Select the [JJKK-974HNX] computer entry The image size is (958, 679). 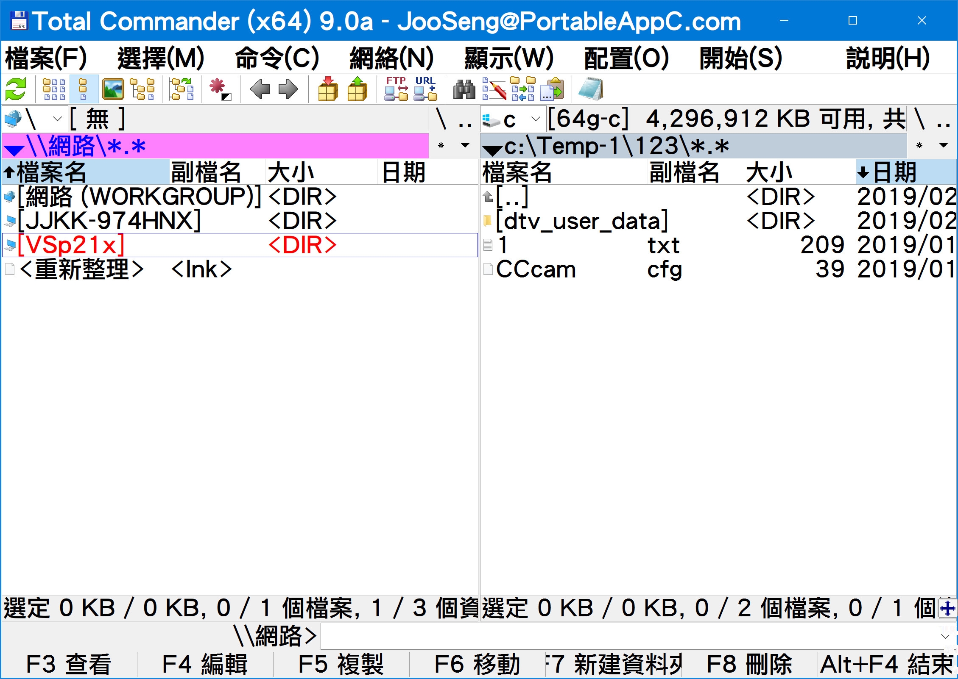240,221
